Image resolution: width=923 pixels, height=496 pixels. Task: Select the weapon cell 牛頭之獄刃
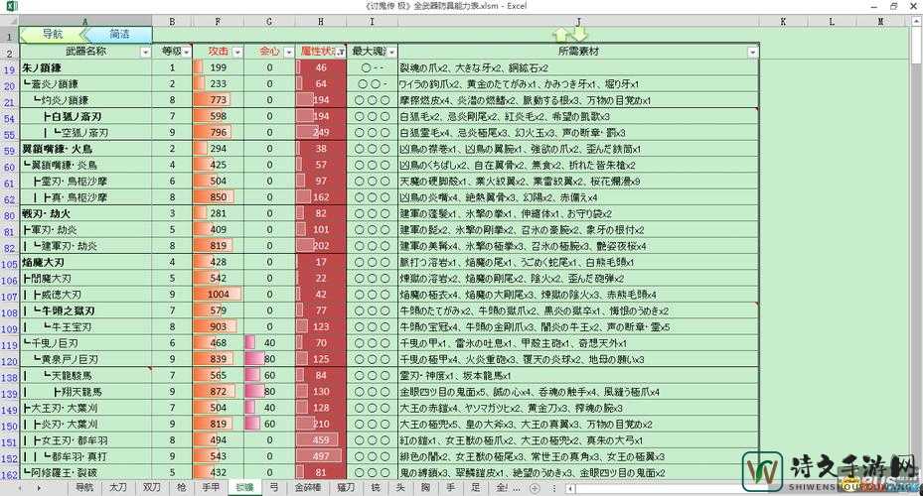click(85, 310)
